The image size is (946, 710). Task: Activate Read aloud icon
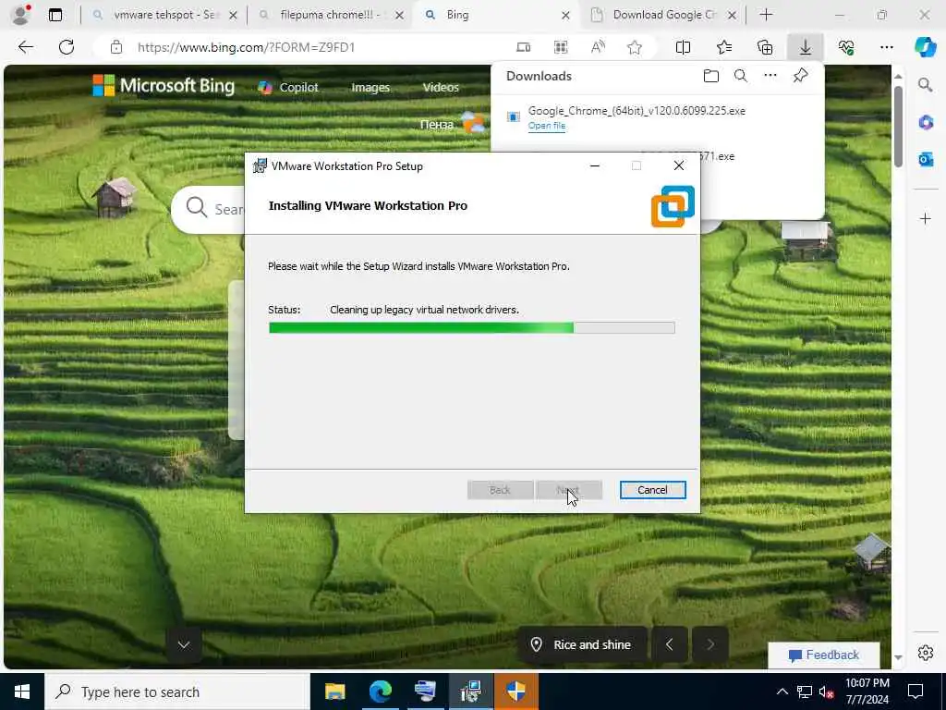click(x=598, y=47)
